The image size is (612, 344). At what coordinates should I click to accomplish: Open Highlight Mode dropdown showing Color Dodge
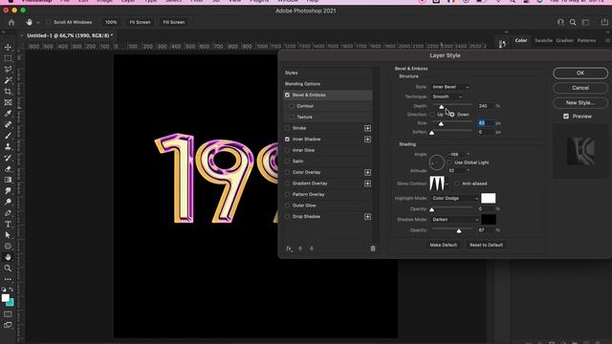coord(455,198)
